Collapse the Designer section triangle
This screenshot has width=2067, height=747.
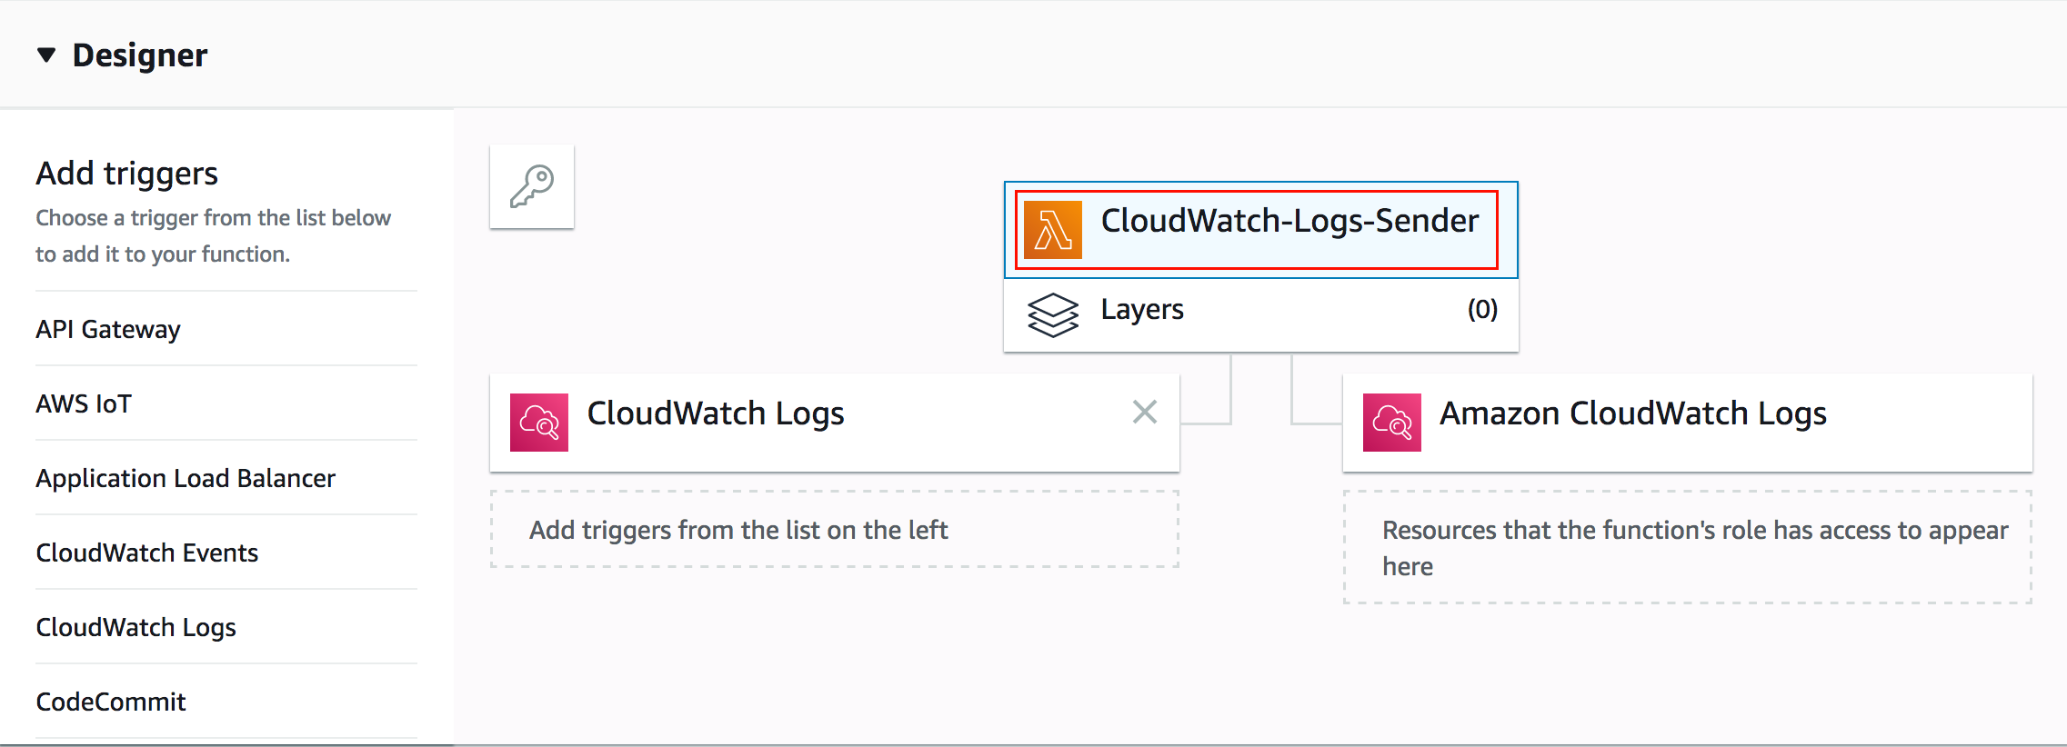coord(46,55)
